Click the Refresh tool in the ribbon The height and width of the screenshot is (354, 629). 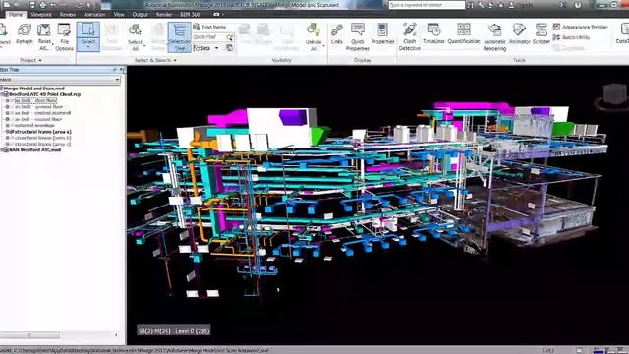(24, 33)
